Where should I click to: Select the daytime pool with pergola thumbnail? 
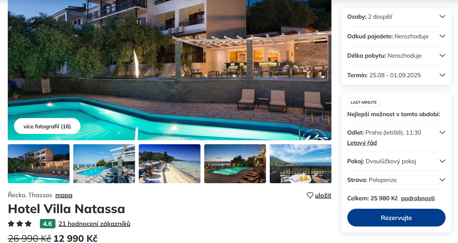(x=104, y=164)
